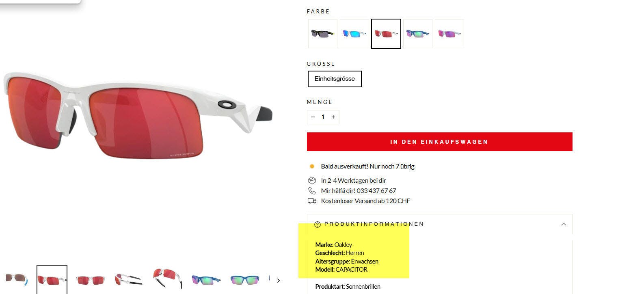Show next thumbnails with the right arrow
This screenshot has width=618, height=294.
point(278,280)
